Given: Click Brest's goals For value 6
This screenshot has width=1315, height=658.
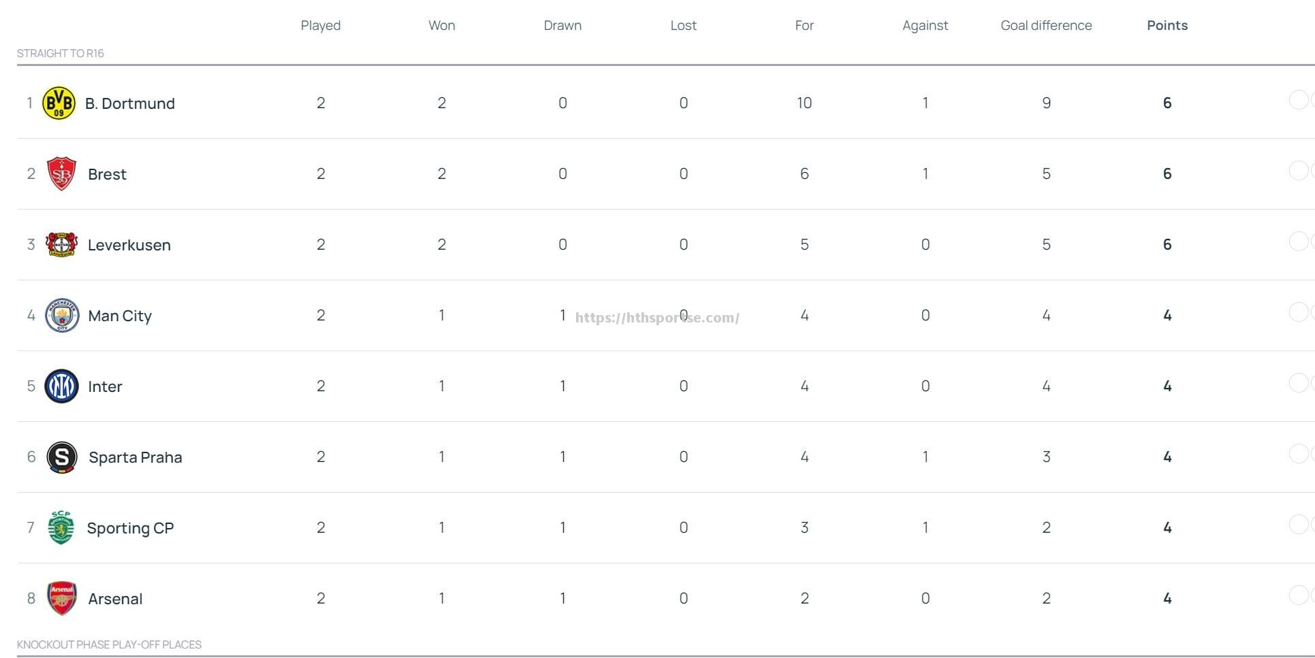Looking at the screenshot, I should 804,174.
